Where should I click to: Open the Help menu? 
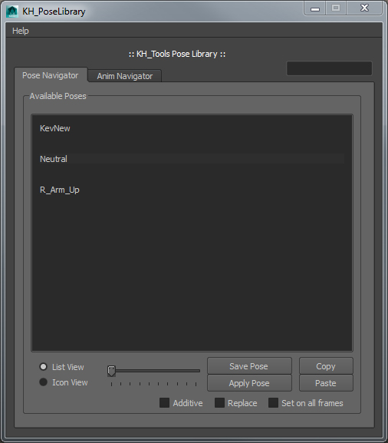(x=20, y=31)
